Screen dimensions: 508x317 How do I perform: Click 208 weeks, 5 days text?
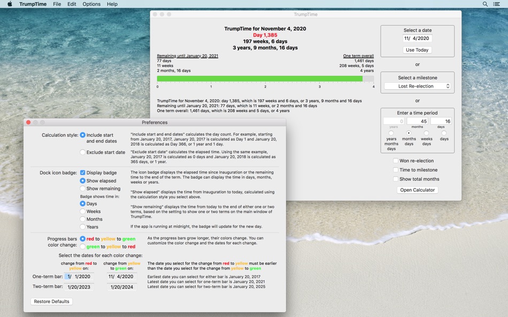356,66
